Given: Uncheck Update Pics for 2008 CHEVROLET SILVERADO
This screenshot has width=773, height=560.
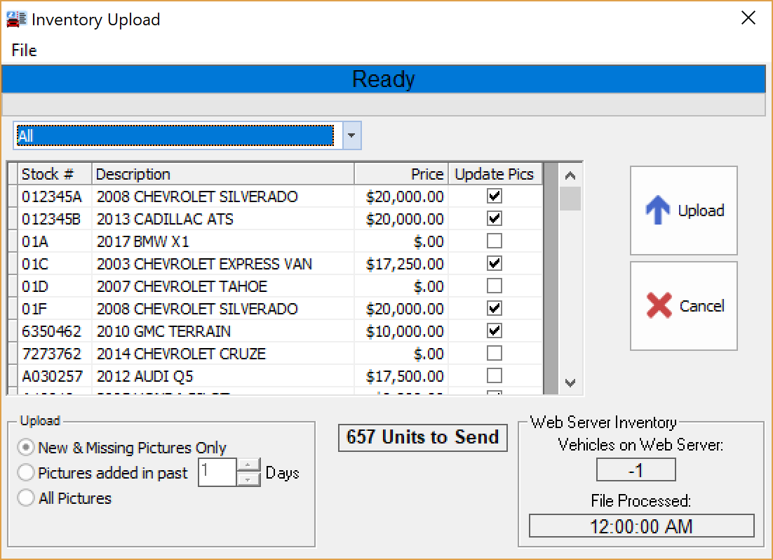Looking at the screenshot, I should point(495,196).
